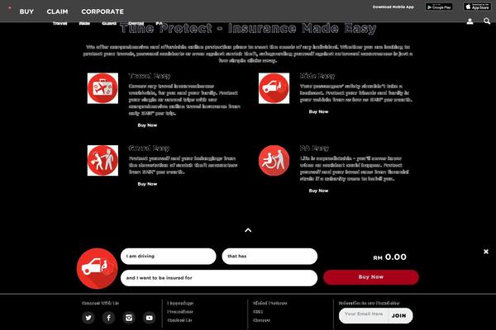
Task: Click the 'PA Easy' heading
Action: click(x=314, y=148)
